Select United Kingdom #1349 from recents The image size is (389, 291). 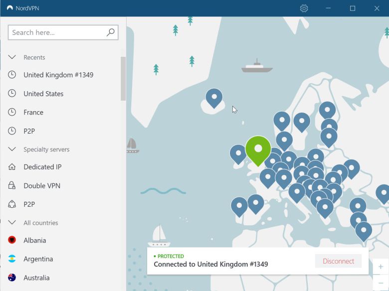tap(58, 75)
